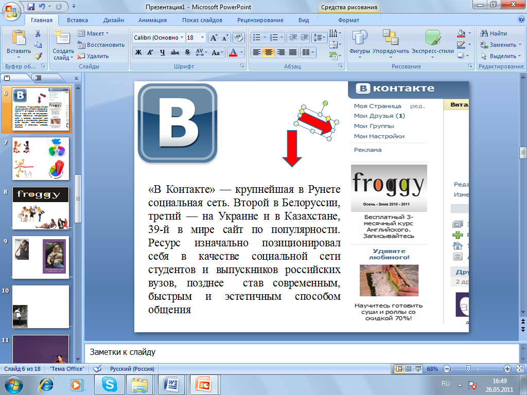The height and width of the screenshot is (395, 527).
Task: Open the font size 18 dropdown
Action: pos(202,38)
